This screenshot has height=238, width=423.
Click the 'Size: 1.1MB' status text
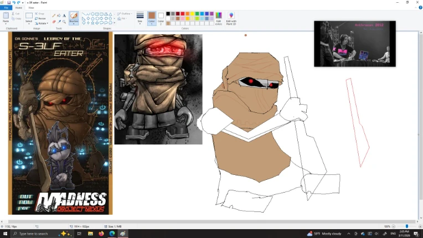[115, 226]
